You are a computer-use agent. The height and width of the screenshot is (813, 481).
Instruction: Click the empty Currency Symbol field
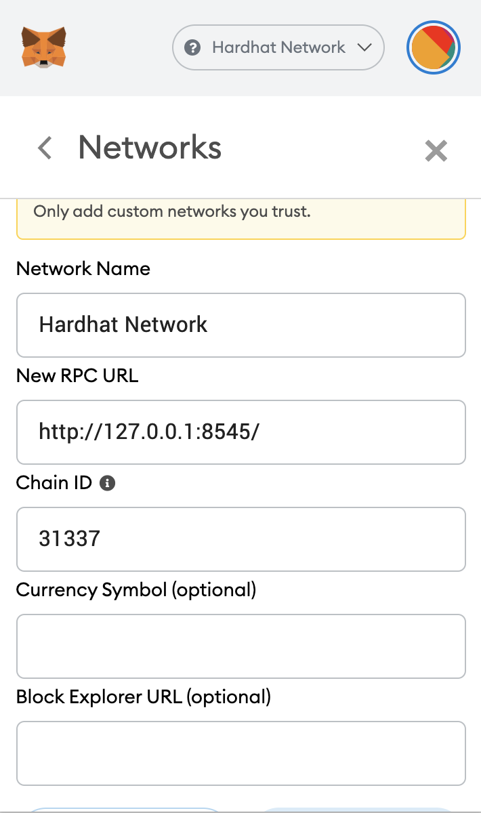click(x=240, y=646)
